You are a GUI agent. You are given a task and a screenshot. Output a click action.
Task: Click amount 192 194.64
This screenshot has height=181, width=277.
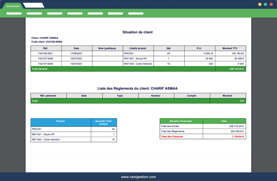pyautogui.click(x=238, y=53)
